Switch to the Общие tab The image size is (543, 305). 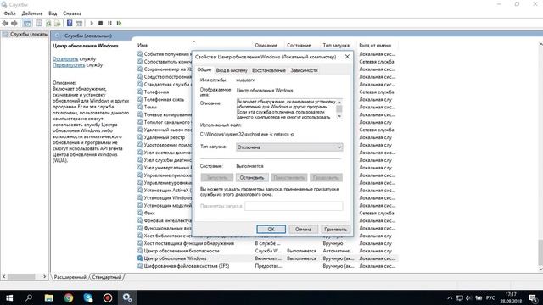pyautogui.click(x=204, y=69)
